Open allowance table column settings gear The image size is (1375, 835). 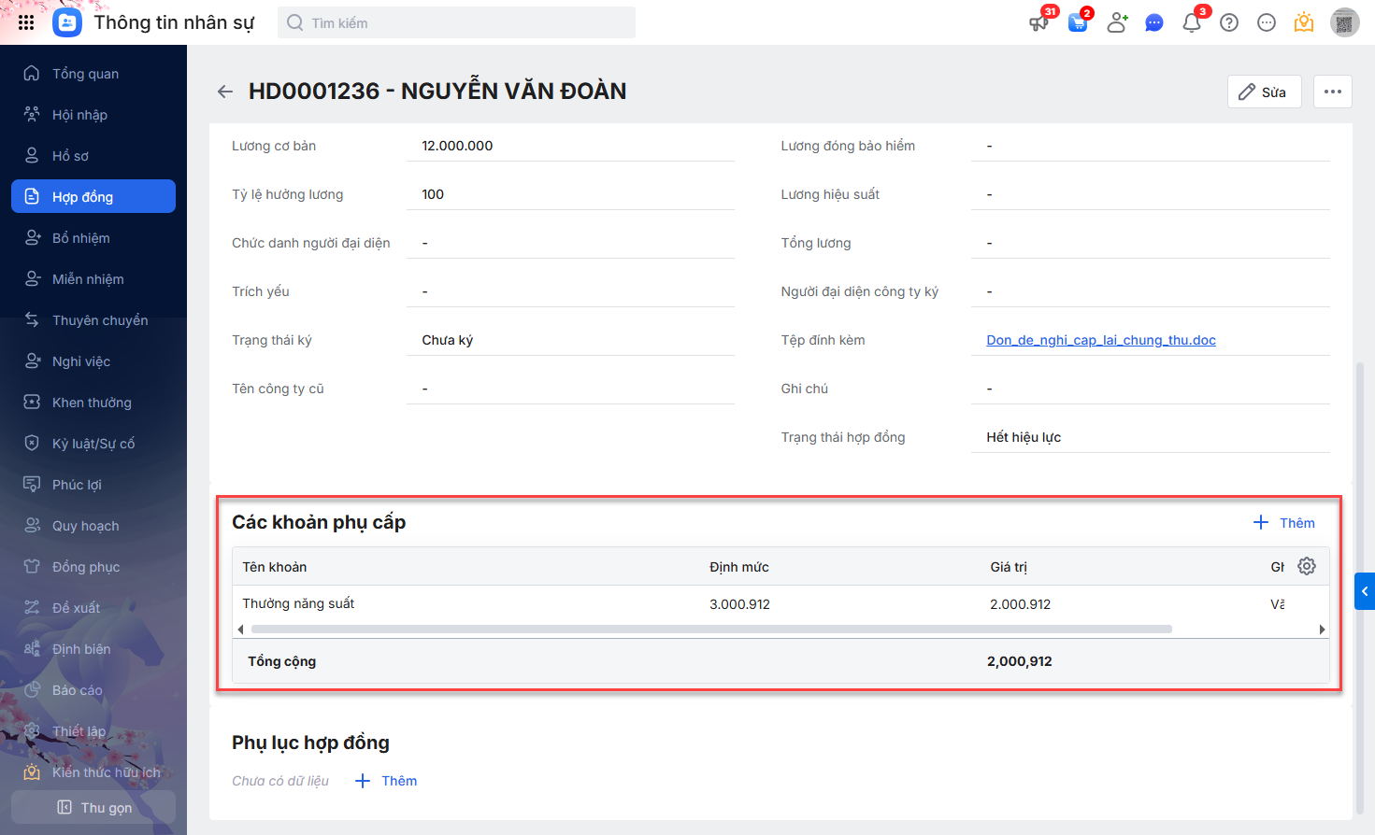(x=1307, y=566)
